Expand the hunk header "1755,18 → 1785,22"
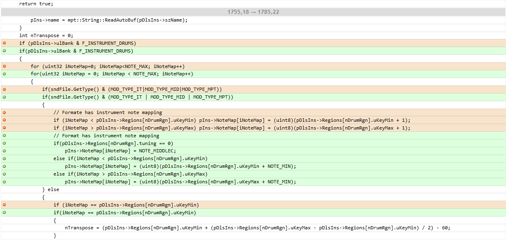 click(253, 12)
